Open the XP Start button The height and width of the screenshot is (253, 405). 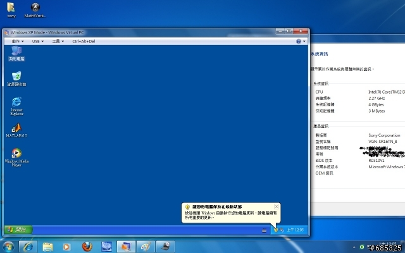pos(18,230)
